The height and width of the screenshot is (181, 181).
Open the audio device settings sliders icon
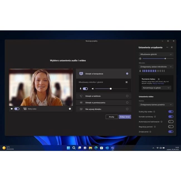point(126,82)
